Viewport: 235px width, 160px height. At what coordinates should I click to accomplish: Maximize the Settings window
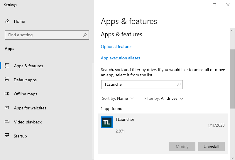click(x=214, y=5)
